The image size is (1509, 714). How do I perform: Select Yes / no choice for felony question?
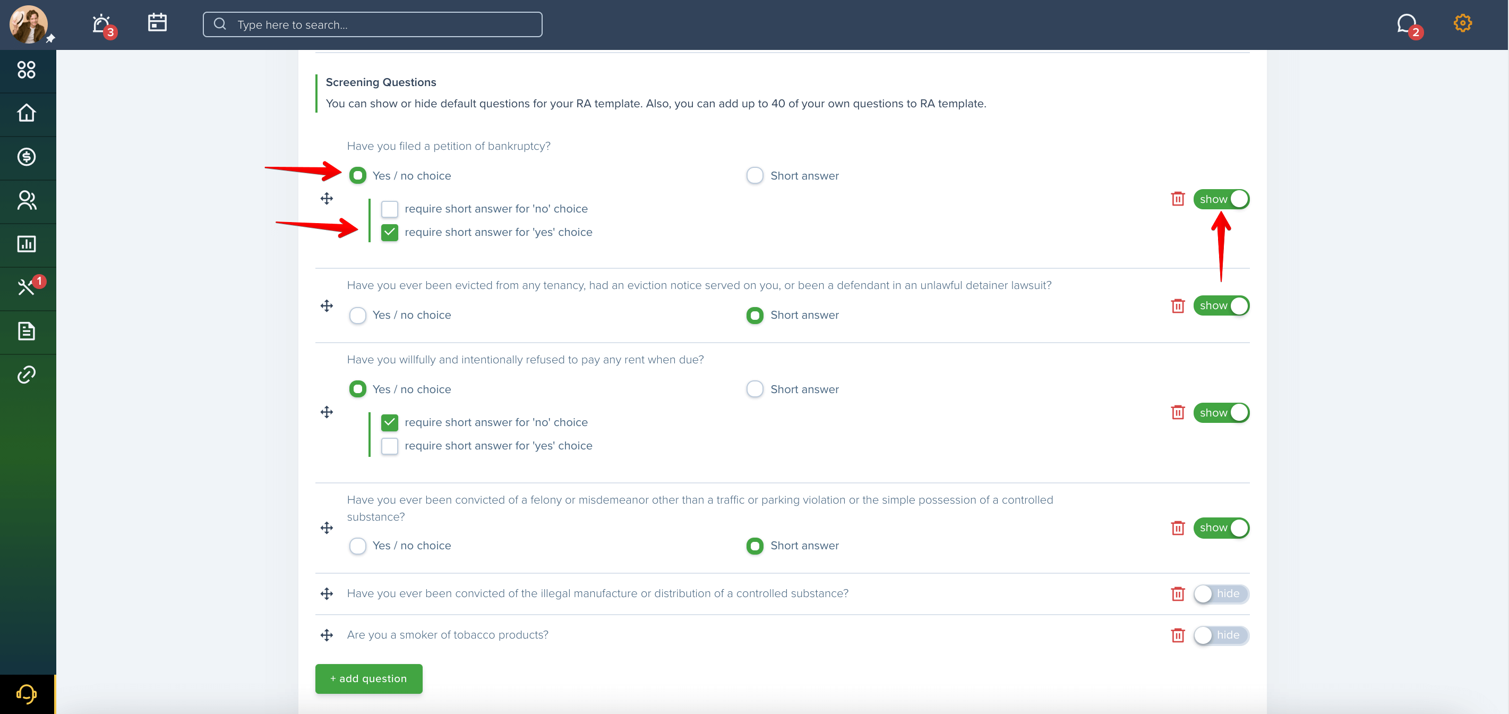pyautogui.click(x=357, y=546)
